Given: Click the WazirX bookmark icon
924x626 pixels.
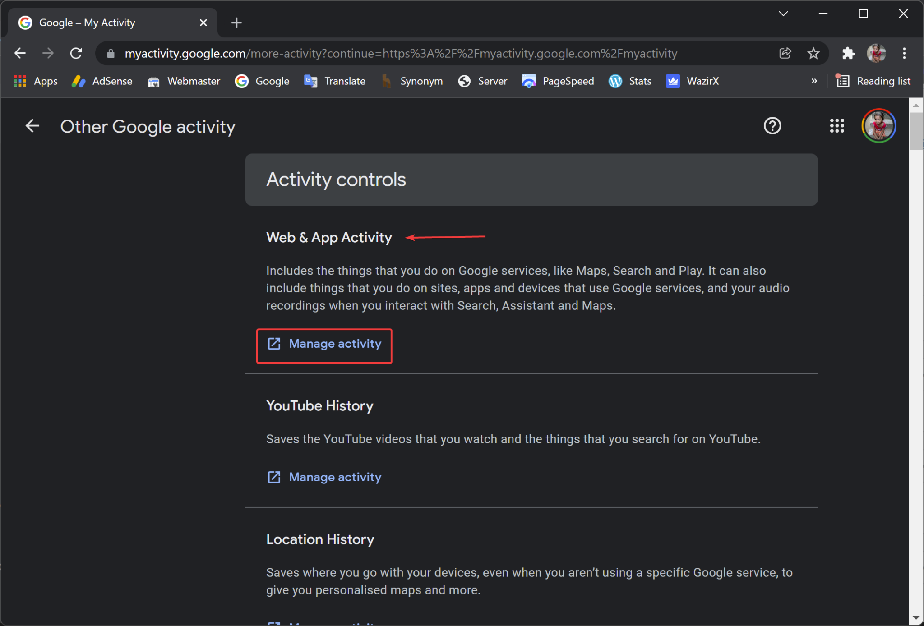Looking at the screenshot, I should click(x=672, y=81).
